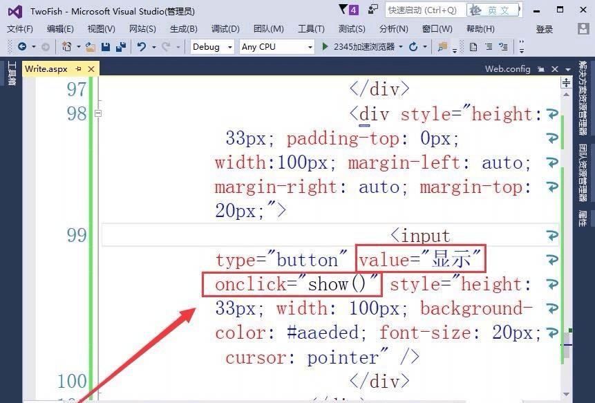This screenshot has height=403, width=595.
Task: Click the Undo icon
Action: click(x=142, y=47)
